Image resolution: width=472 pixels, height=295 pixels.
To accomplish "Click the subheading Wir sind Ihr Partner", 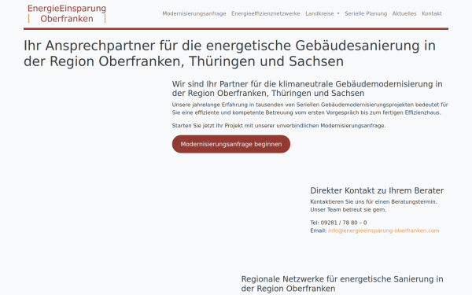I will 307,88.
